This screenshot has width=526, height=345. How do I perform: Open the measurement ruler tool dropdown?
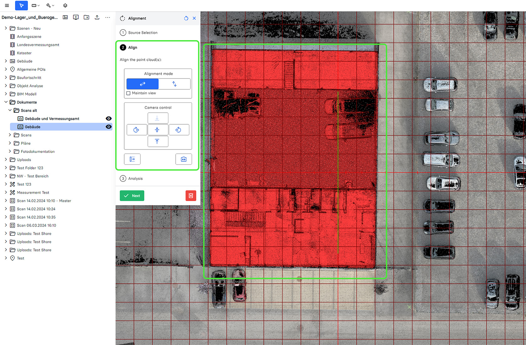tap(36, 5)
